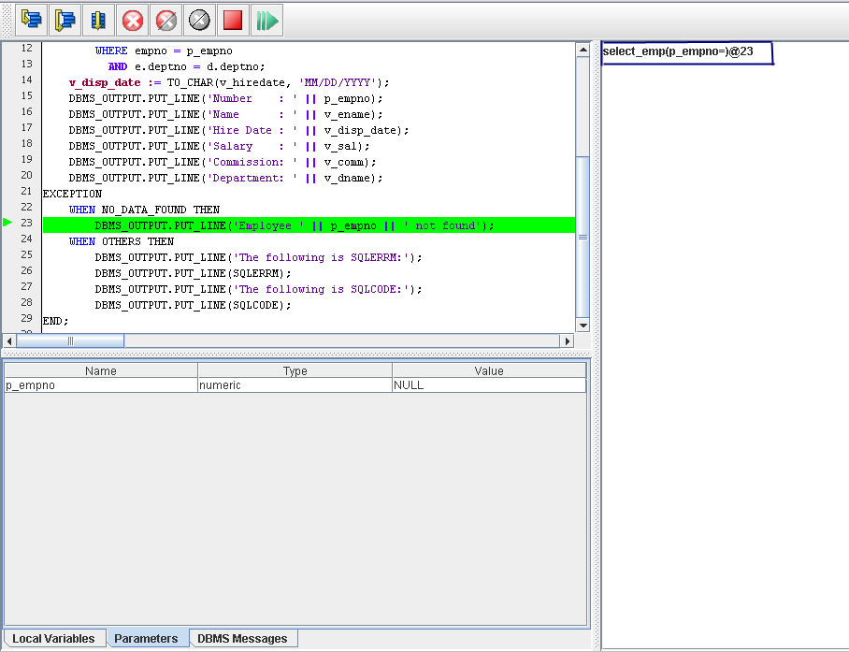This screenshot has width=849, height=652.
Task: Click the Step Over toolbar icon
Action: click(x=65, y=19)
